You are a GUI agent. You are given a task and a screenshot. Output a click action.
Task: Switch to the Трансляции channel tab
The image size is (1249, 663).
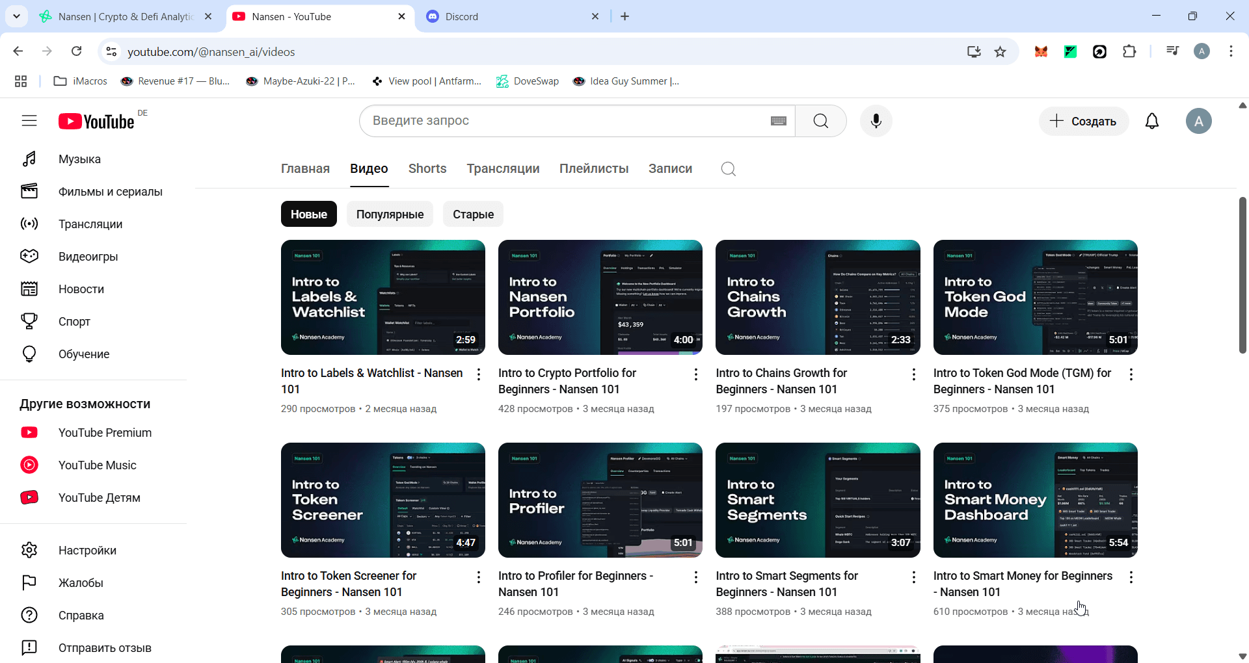click(x=503, y=169)
